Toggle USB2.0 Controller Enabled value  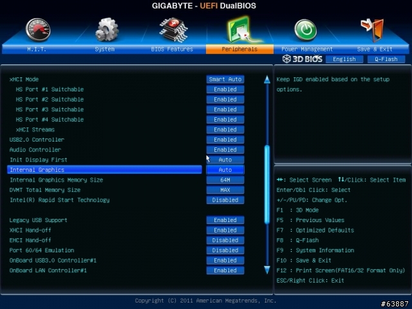[225, 140]
